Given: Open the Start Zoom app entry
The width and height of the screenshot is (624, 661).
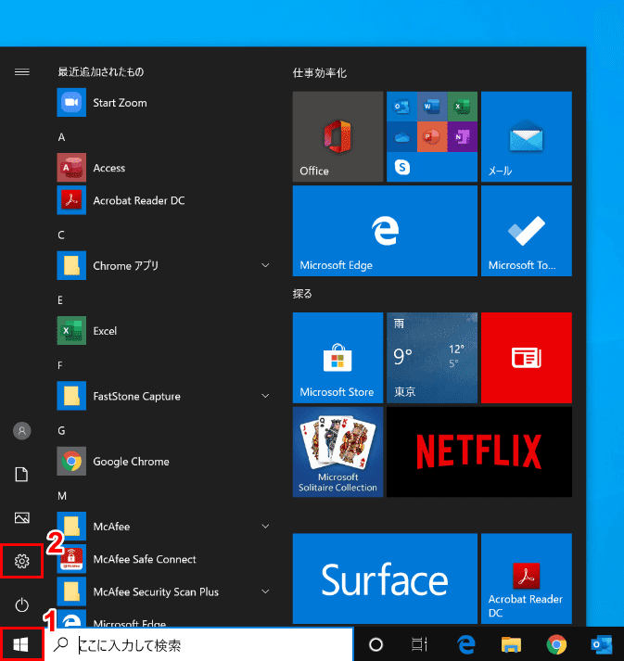Looking at the screenshot, I should click(164, 102).
